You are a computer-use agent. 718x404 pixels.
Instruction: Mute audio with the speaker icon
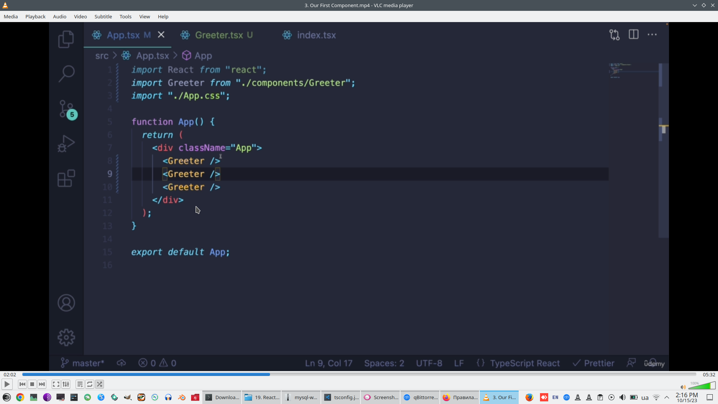pyautogui.click(x=683, y=387)
